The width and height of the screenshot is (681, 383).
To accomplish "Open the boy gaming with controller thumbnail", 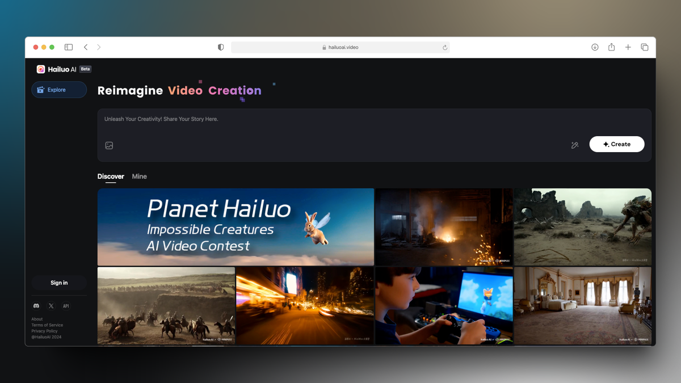I will click(x=444, y=306).
